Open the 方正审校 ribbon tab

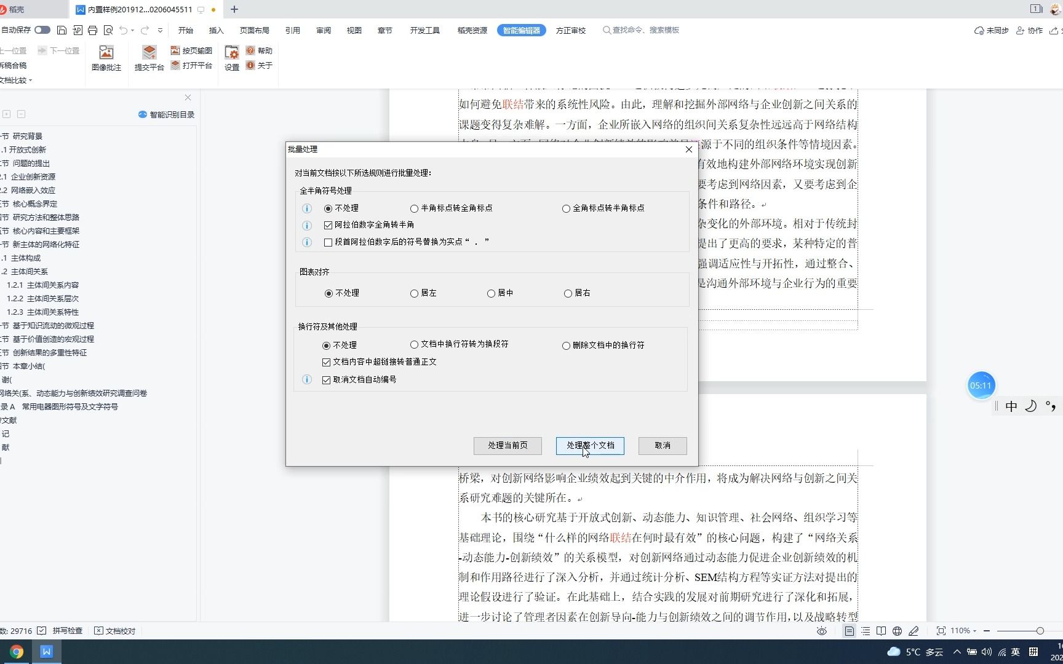pos(571,30)
